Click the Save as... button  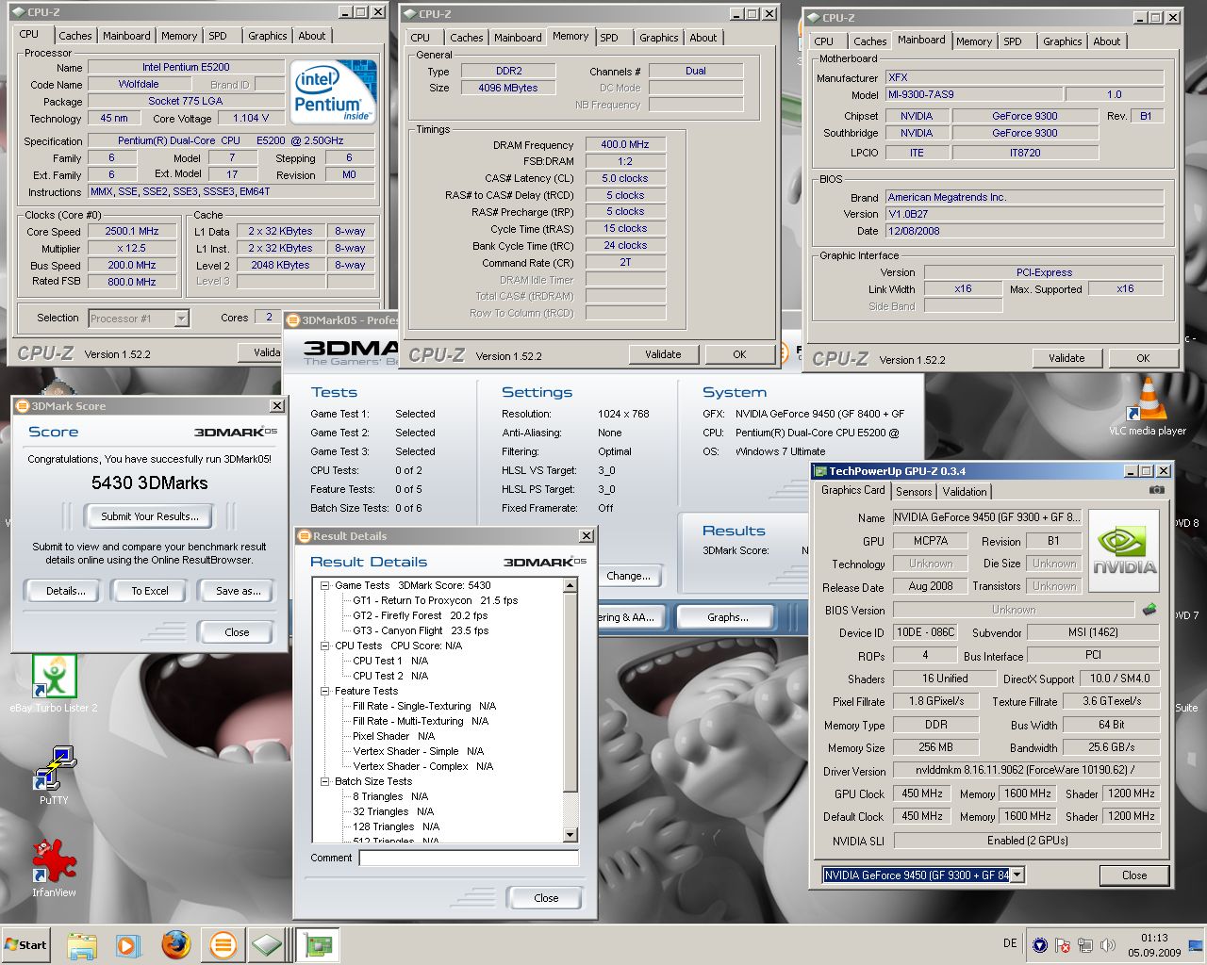(238, 591)
